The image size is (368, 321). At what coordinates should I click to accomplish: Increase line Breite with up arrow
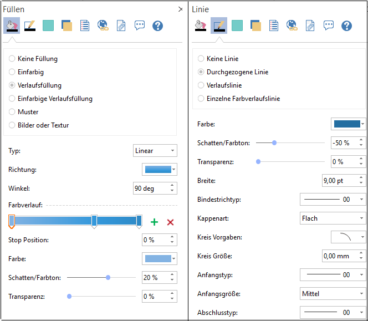(361, 178)
